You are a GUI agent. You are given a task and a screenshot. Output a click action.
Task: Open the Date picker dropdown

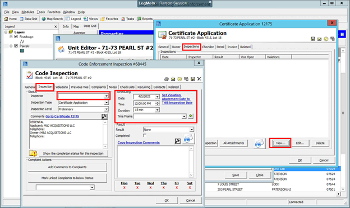pyautogui.click(x=157, y=96)
